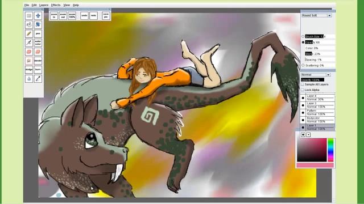The height and width of the screenshot is (204, 364).
Task: Reset view with zoom 100% button
Action: point(72,15)
